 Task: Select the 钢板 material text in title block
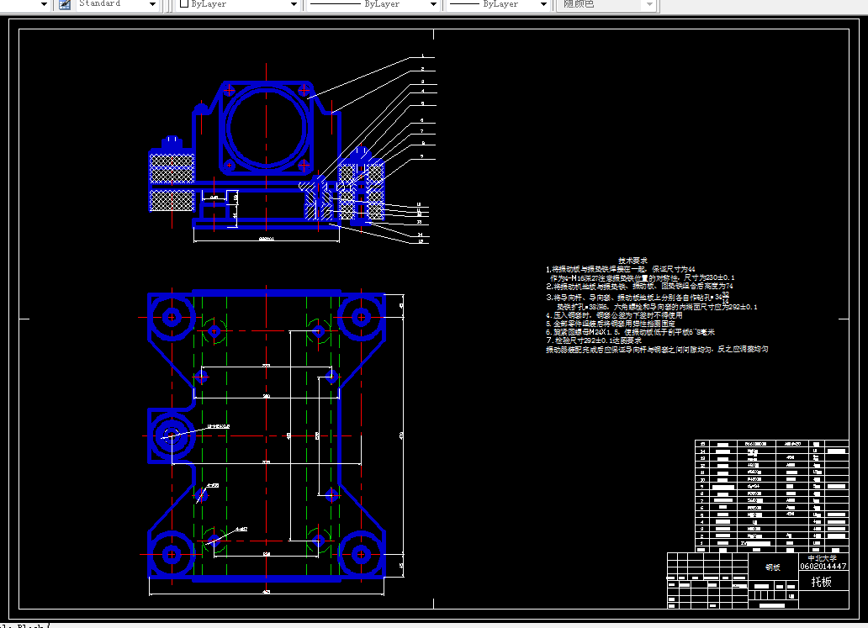pos(773,567)
